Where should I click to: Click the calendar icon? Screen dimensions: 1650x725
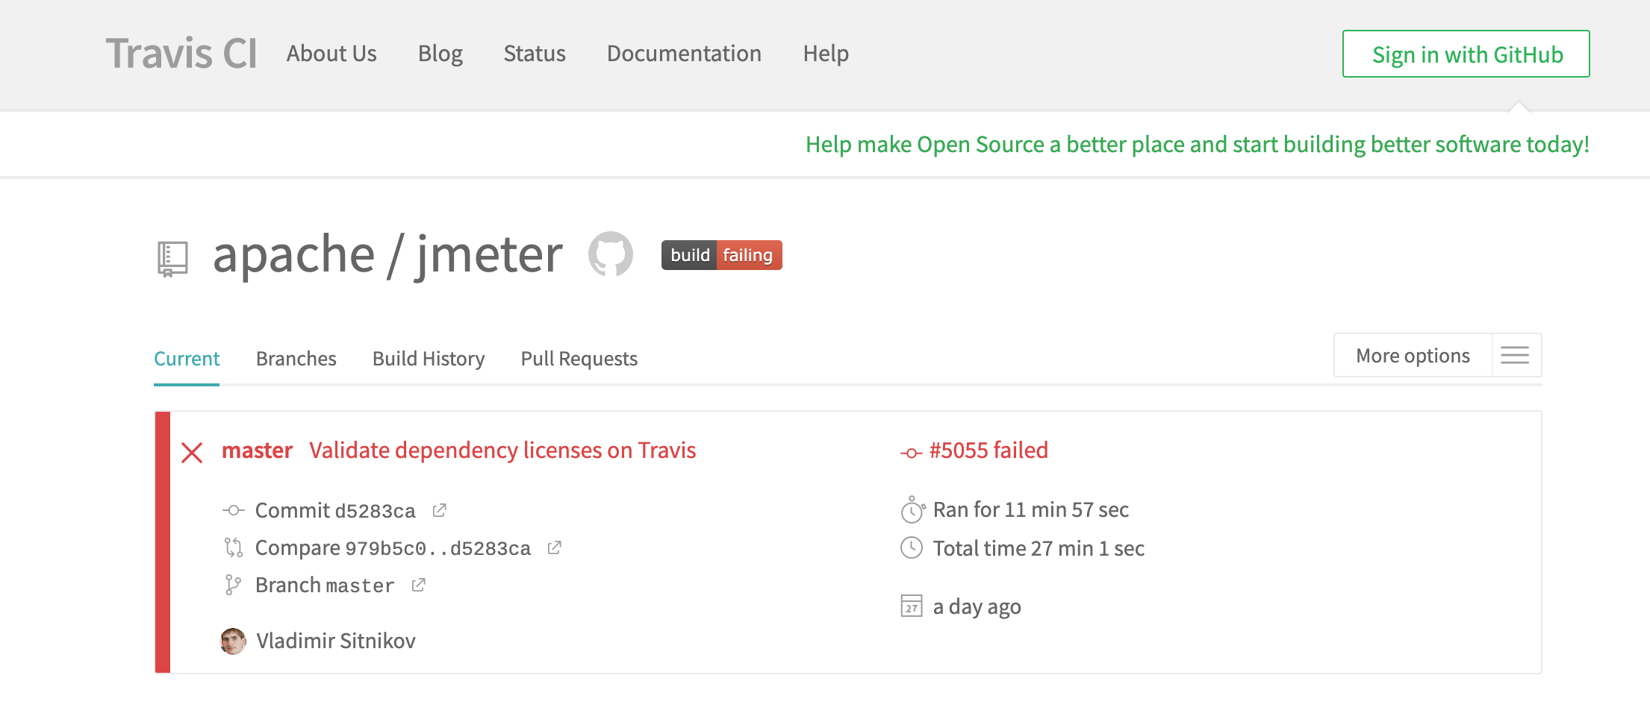[912, 606]
